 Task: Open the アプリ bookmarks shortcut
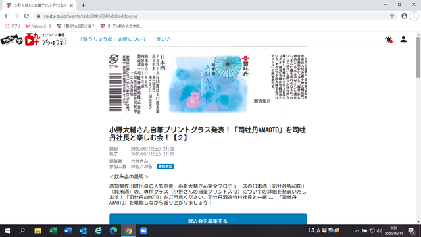click(x=12, y=26)
